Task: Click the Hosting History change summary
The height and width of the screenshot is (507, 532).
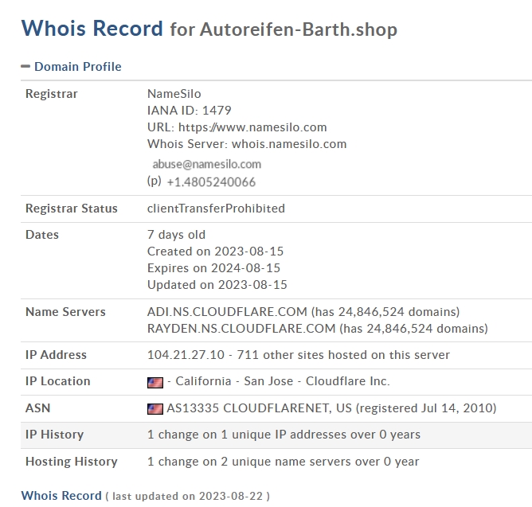Action: pos(283,462)
